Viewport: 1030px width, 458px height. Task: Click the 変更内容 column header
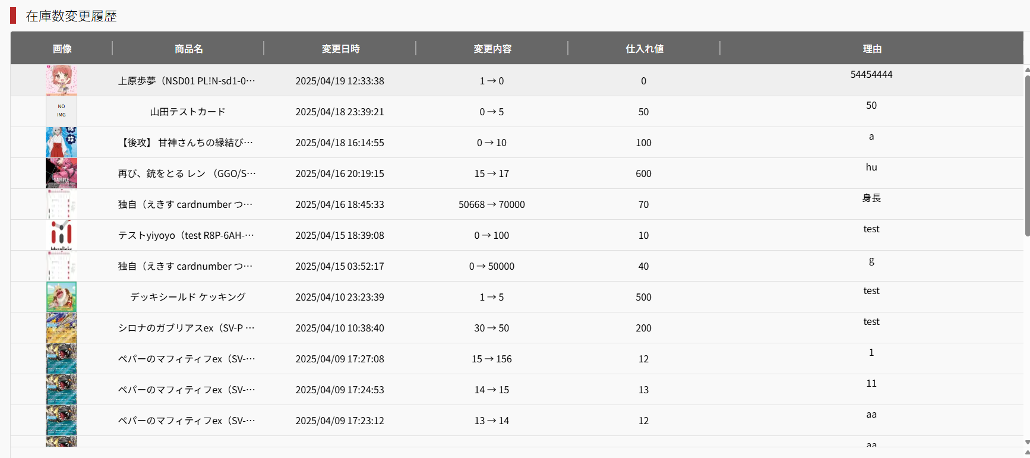[492, 49]
